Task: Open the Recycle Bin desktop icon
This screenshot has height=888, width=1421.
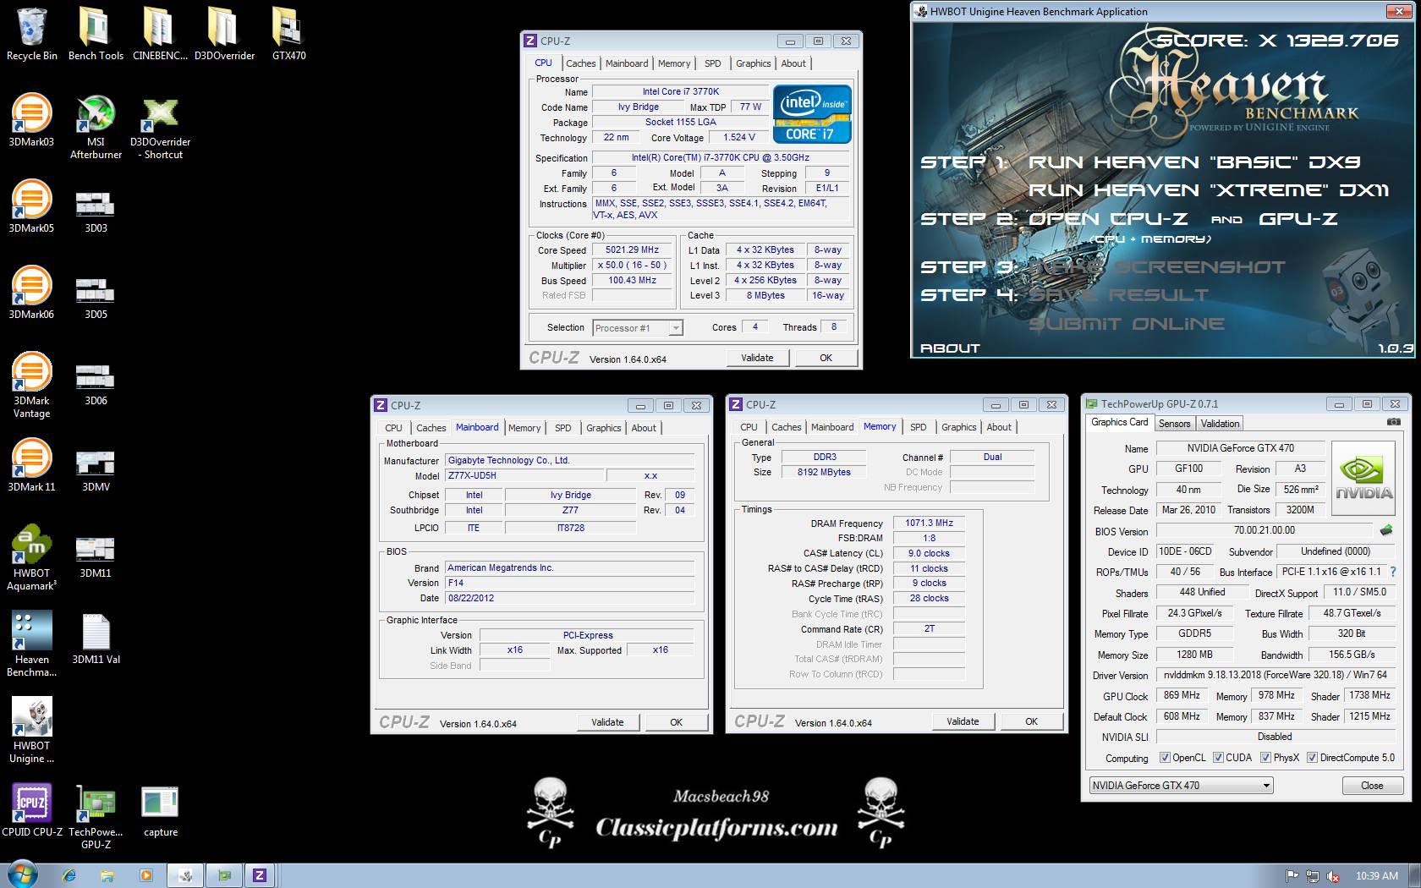Action: click(x=32, y=34)
